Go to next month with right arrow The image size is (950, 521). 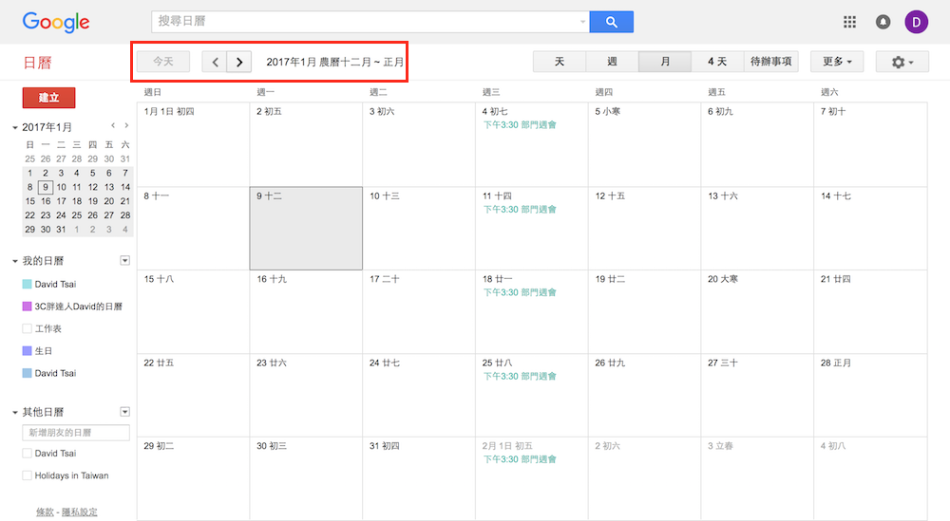[239, 63]
